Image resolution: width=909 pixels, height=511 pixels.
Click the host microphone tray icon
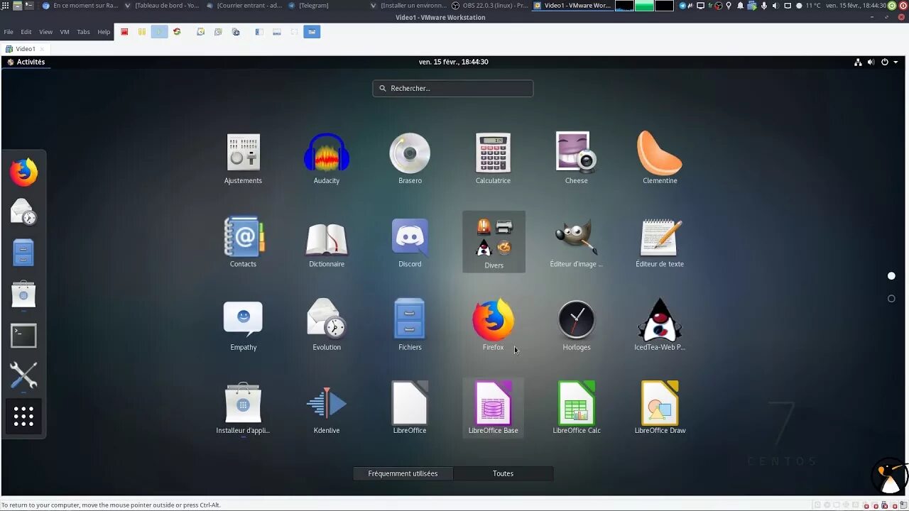pyautogui.click(x=764, y=6)
